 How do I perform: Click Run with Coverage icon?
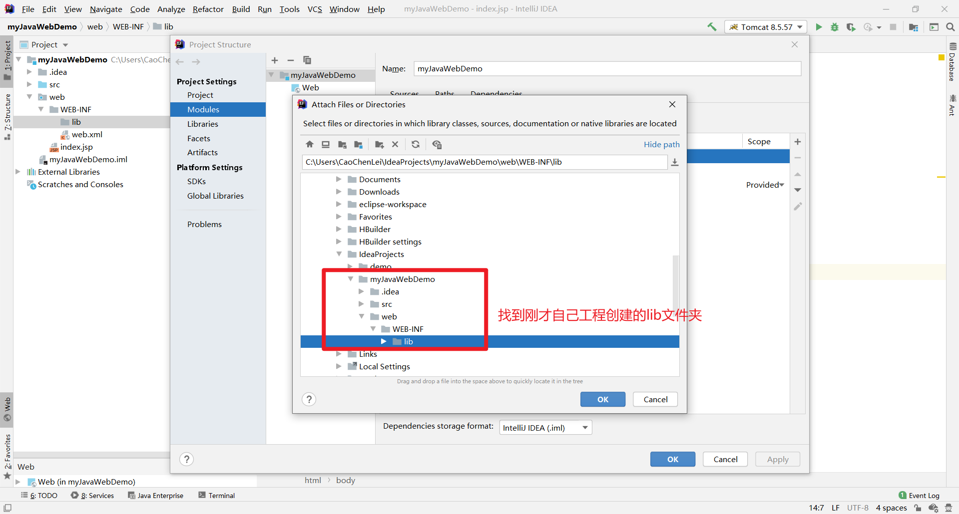pyautogui.click(x=851, y=27)
